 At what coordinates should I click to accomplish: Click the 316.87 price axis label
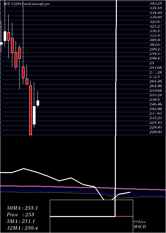coord(156,31)
